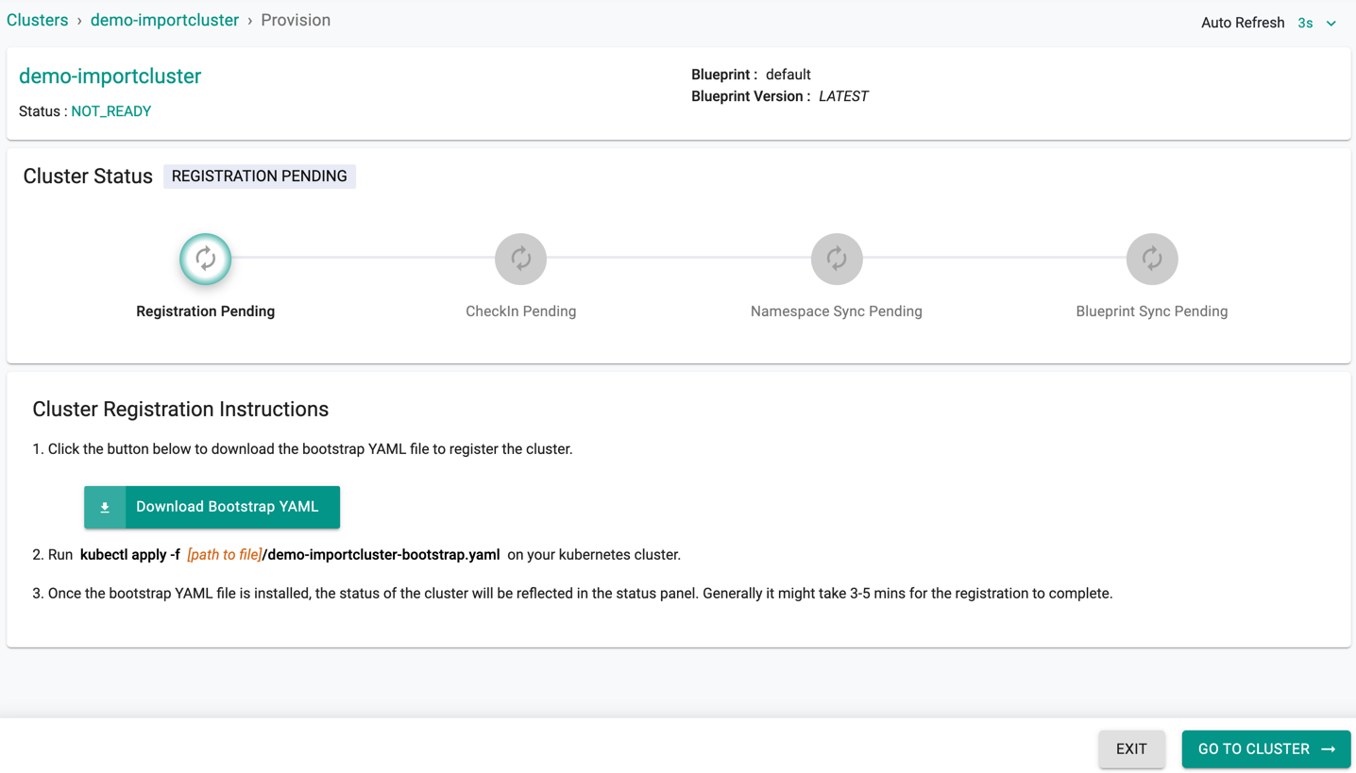The height and width of the screenshot is (773, 1356).
Task: Expand the Auto Refresh chevron arrow
Action: coord(1331,24)
